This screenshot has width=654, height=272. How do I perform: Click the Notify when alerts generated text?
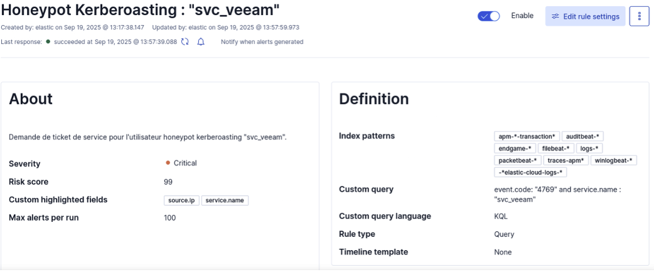[262, 42]
